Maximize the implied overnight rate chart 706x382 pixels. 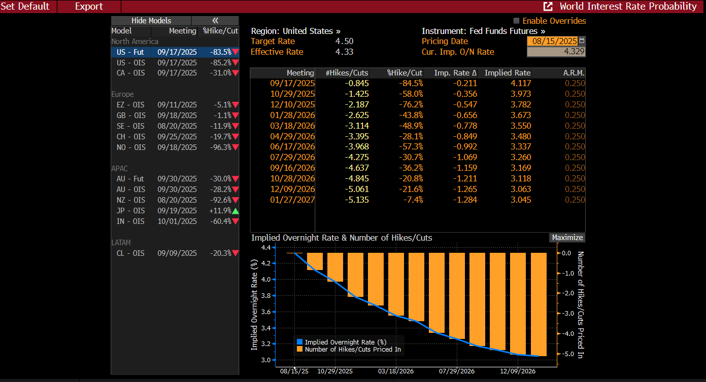coord(567,238)
